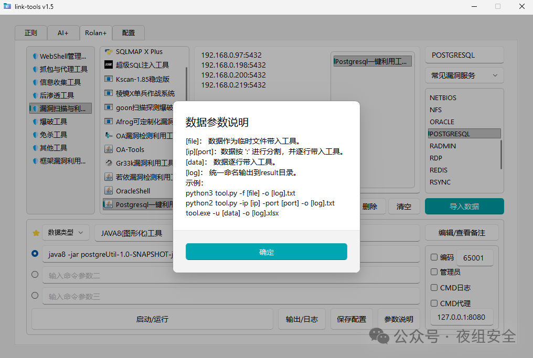Click the shield icon beside WebShell管理
The width and height of the screenshot is (533, 358).
pyautogui.click(x=35, y=56)
